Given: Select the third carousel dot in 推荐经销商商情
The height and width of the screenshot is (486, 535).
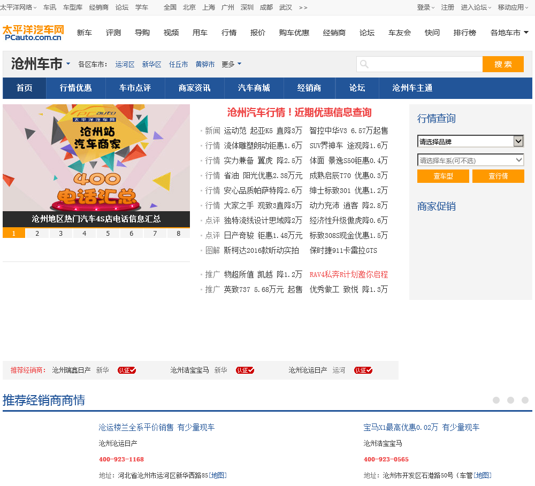Looking at the screenshot, I should [x=525, y=400].
